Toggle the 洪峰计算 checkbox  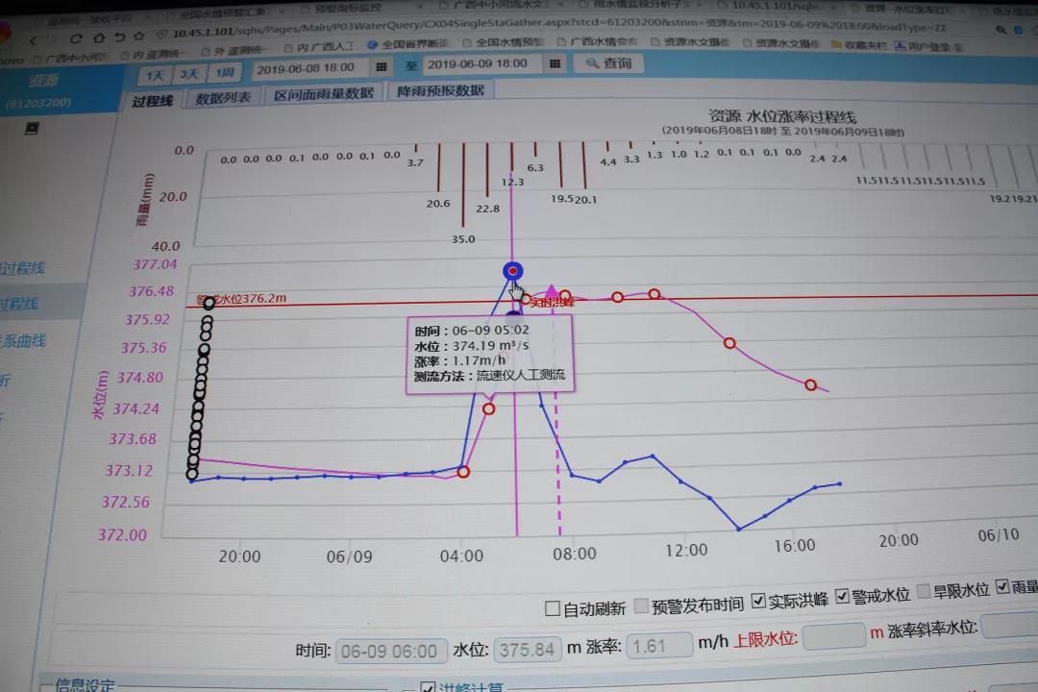[x=428, y=686]
